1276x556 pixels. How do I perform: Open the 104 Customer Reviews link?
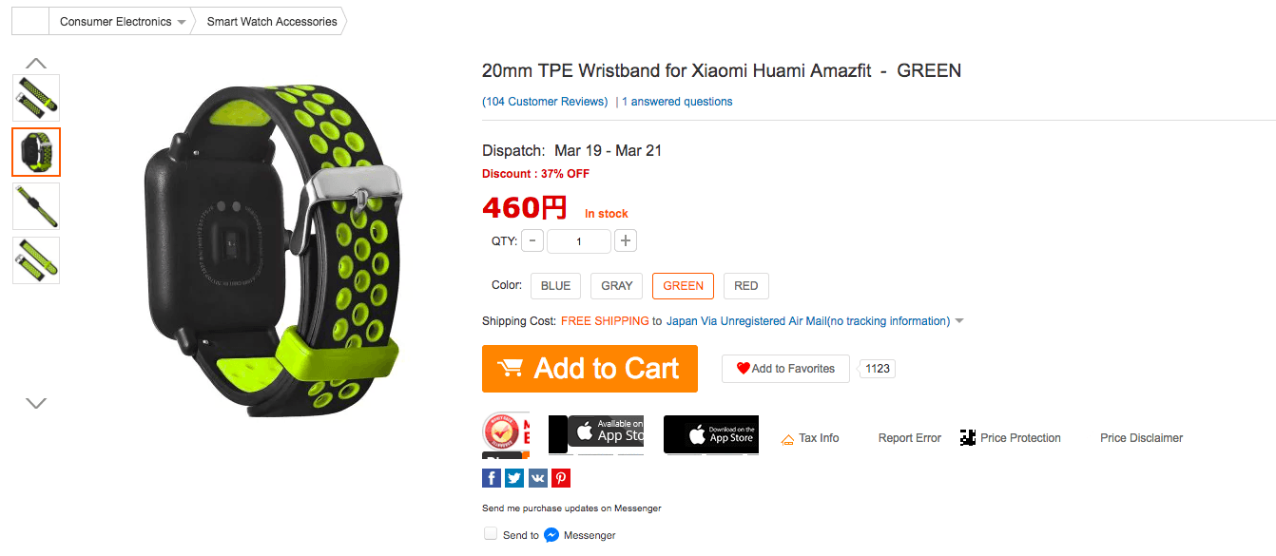pyautogui.click(x=545, y=102)
